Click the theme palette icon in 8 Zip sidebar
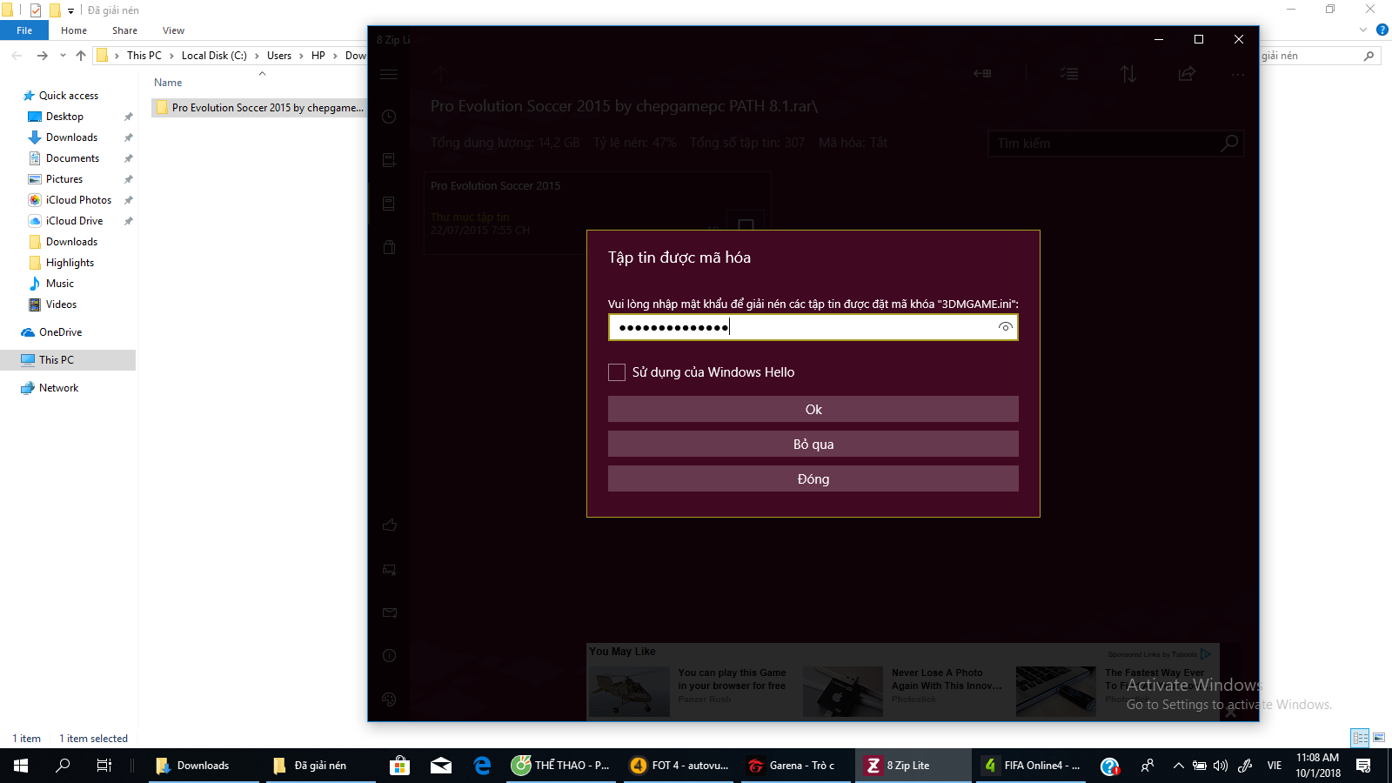Screen dimensions: 1392x783 [389, 699]
